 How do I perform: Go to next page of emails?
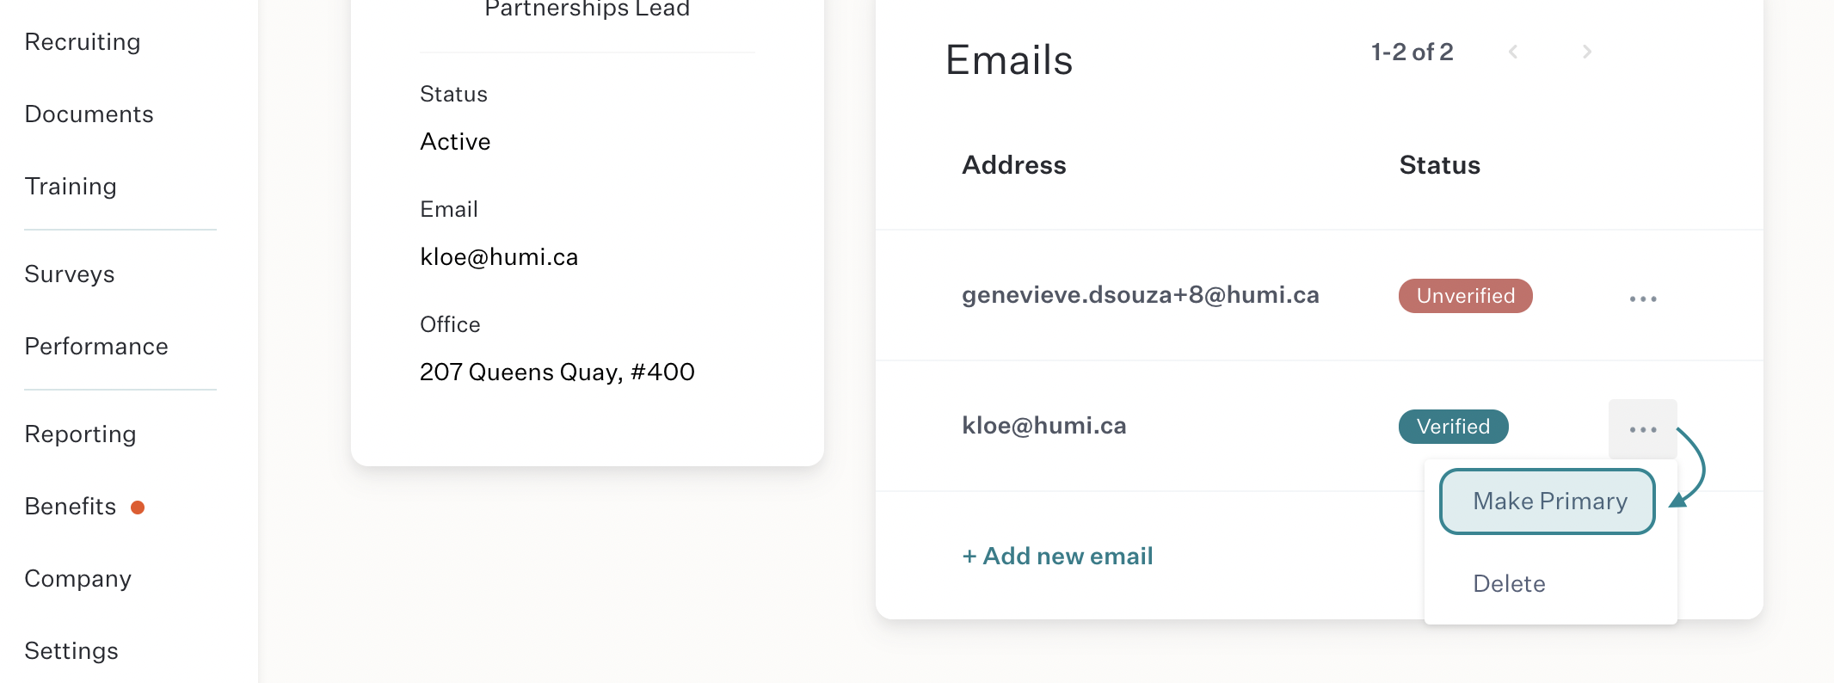click(x=1587, y=52)
